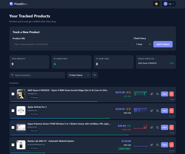Select the AMD Ryzen 9 9950X3D checkbox
Viewport: 185px width, 154px height.
point(13,94)
